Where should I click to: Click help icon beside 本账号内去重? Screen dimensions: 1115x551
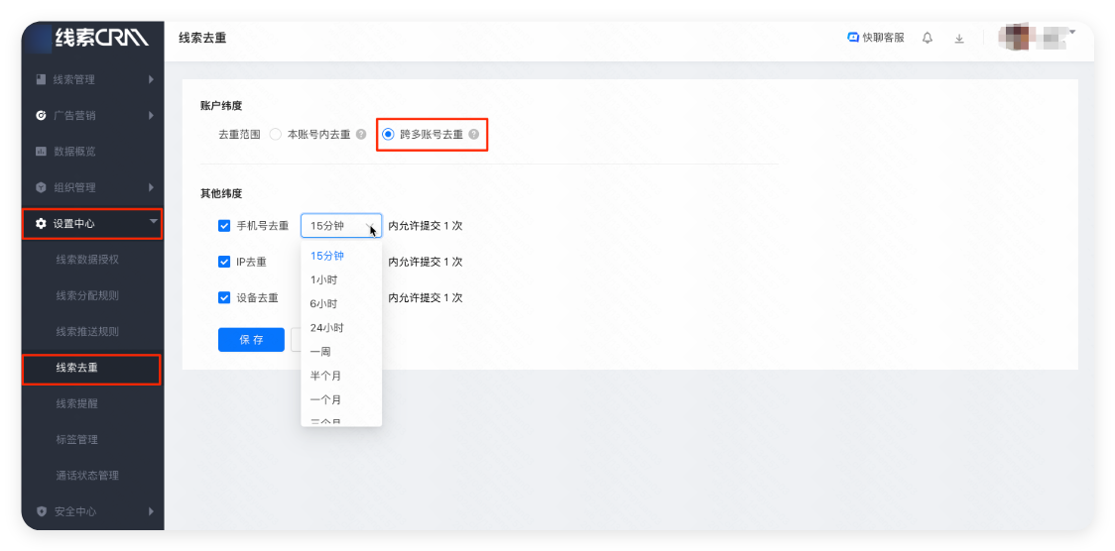click(x=361, y=134)
